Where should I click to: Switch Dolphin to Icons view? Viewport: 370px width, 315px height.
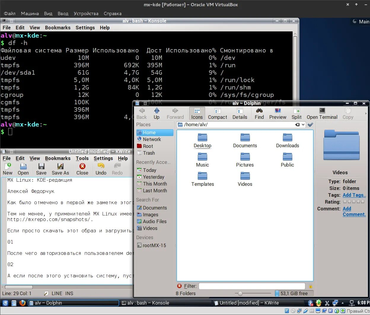197,113
